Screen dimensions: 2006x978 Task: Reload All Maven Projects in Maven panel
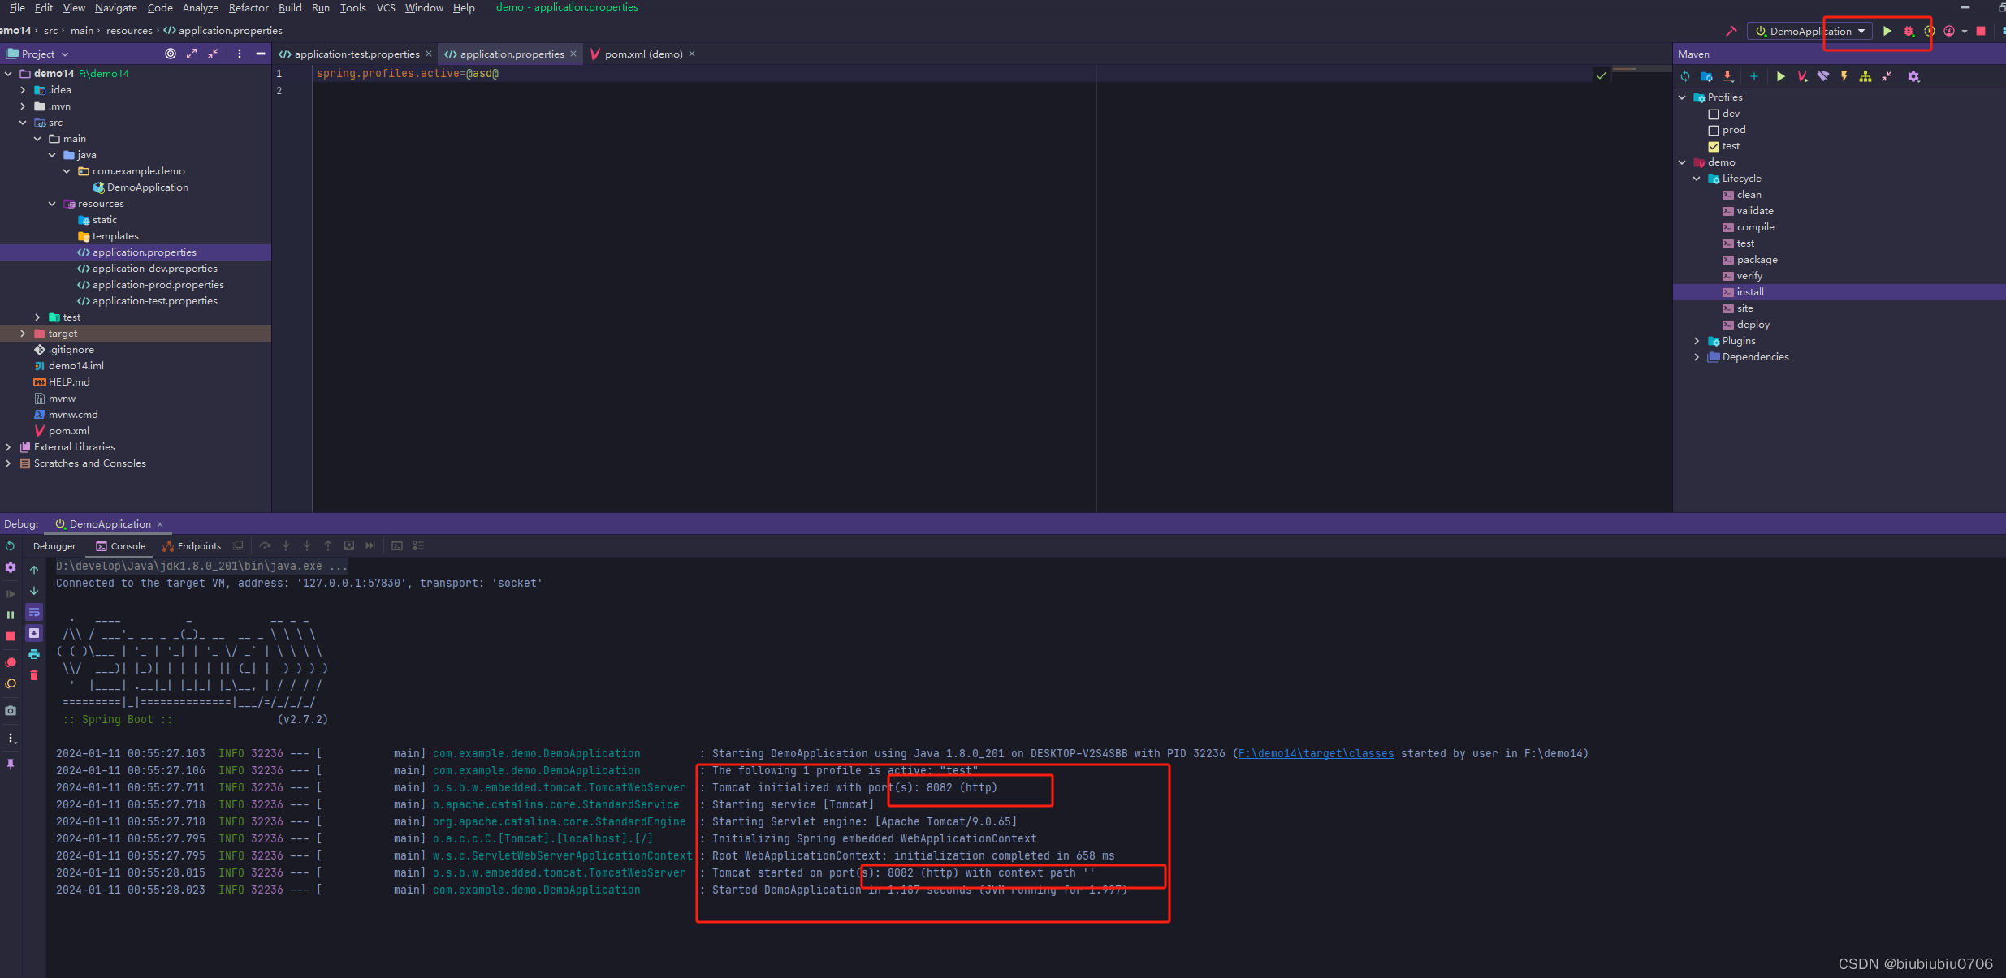point(1686,76)
